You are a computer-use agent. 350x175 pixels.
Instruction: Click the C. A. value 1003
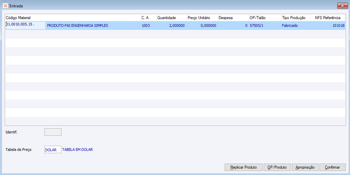(x=146, y=26)
